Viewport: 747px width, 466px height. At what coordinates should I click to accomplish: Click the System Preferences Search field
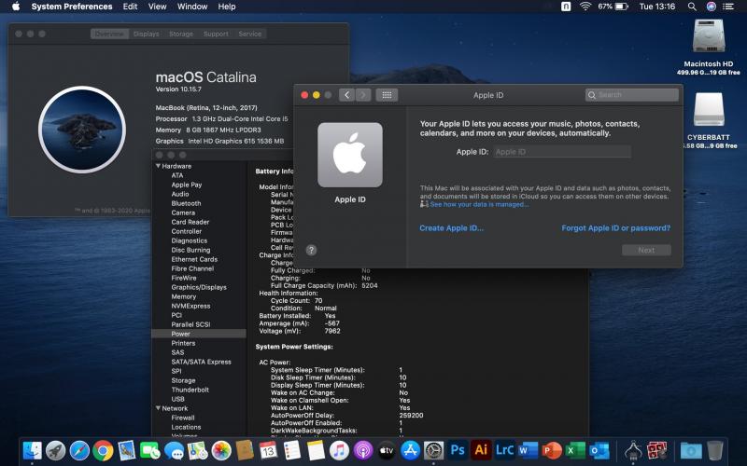pyautogui.click(x=632, y=95)
